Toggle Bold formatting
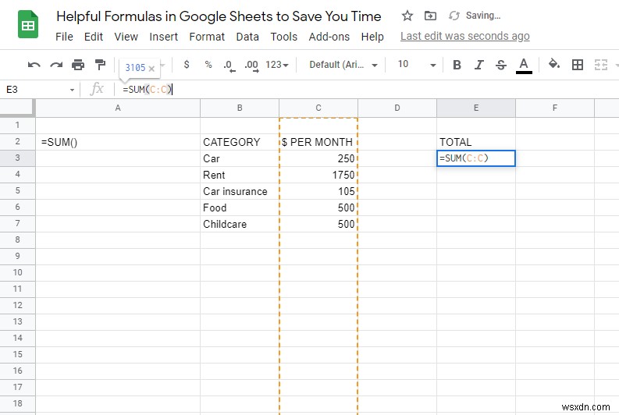The height and width of the screenshot is (415, 619). click(457, 65)
